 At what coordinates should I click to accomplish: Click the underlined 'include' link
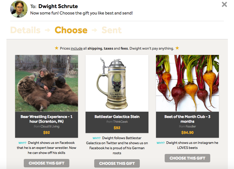pos(77,49)
